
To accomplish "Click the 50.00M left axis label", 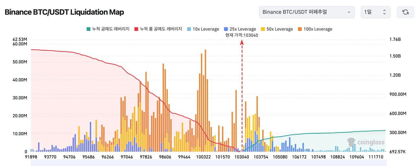I will [x=20, y=62].
